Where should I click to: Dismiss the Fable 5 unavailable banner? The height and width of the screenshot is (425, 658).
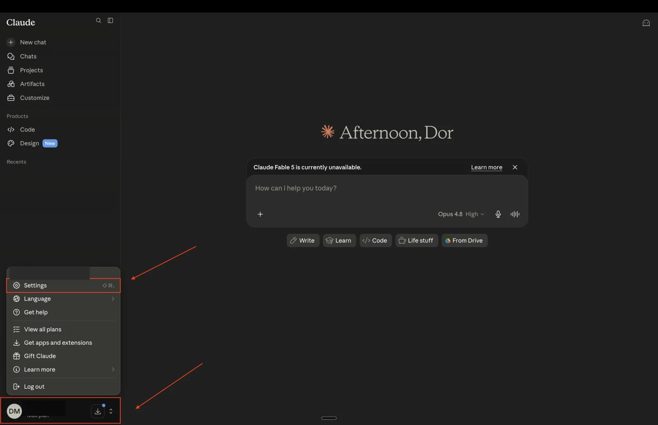click(515, 167)
